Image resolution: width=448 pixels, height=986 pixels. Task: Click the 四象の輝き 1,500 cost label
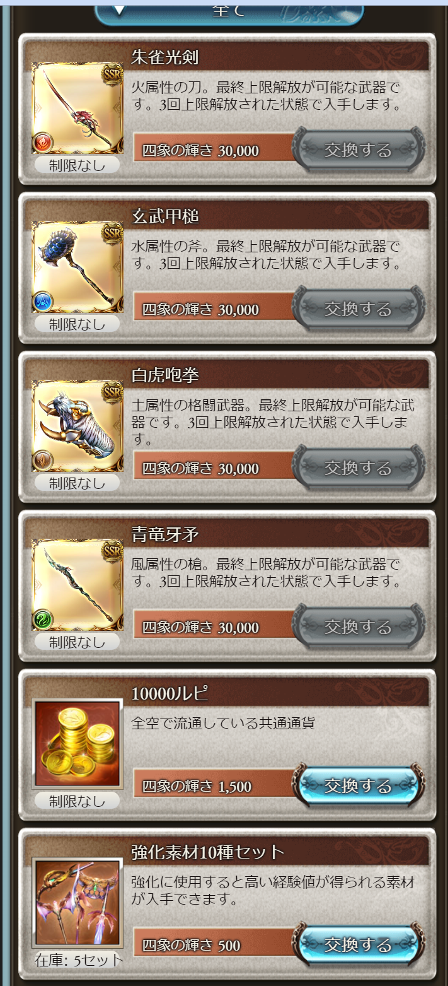click(197, 787)
